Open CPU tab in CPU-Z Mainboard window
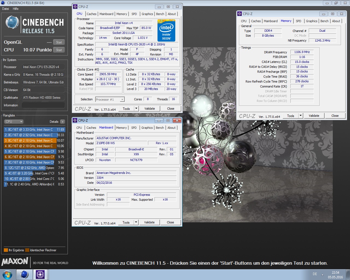Viewport: 350px width, 280px height. pos(79,128)
